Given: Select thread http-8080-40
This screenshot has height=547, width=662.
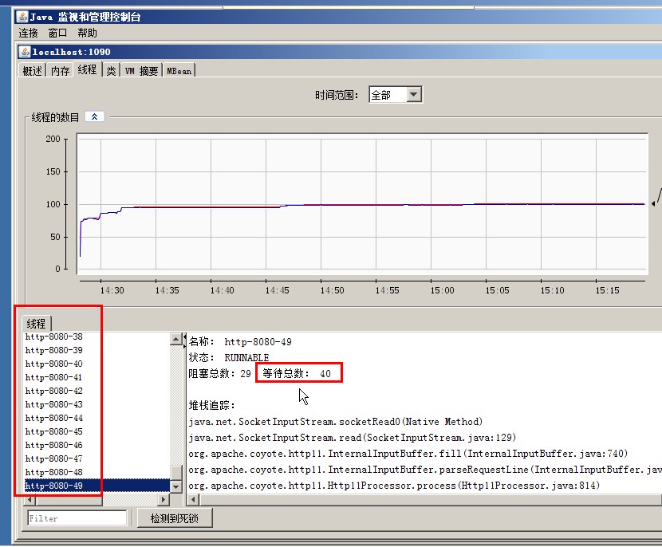Looking at the screenshot, I should 97,364.
